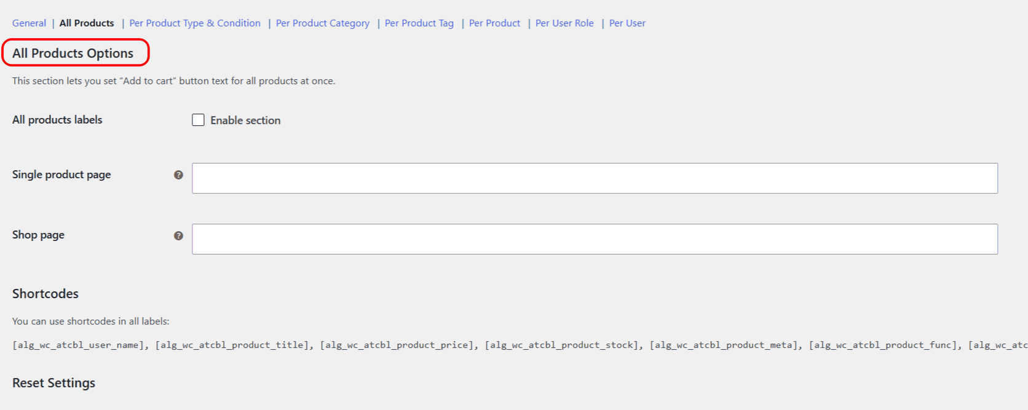Click the 'Shop page' label
Viewport: 1028px width, 410px height.
tap(38, 235)
